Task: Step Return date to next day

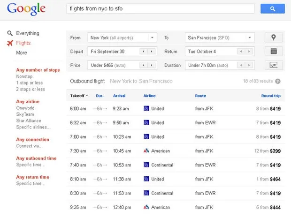Action: pos(249,52)
